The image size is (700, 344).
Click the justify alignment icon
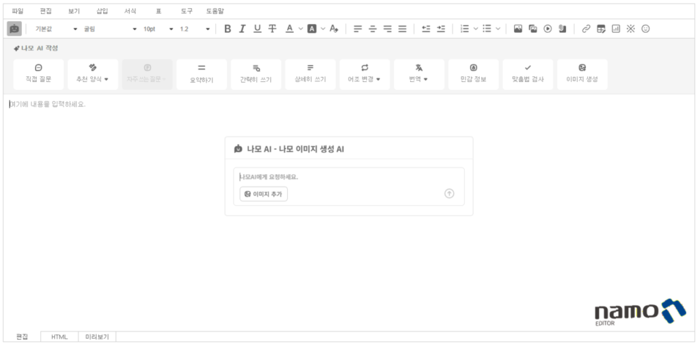point(402,29)
